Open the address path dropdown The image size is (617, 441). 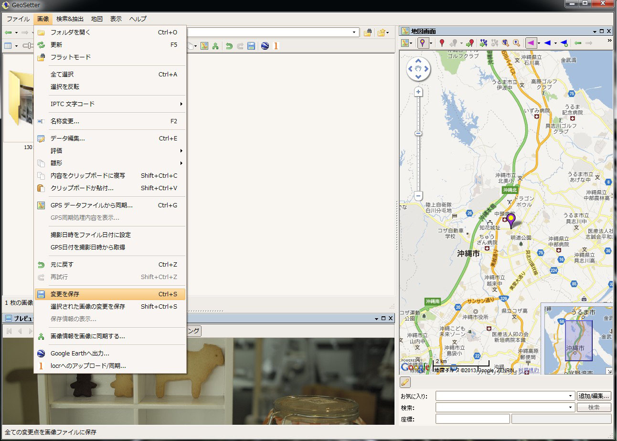[x=354, y=32]
